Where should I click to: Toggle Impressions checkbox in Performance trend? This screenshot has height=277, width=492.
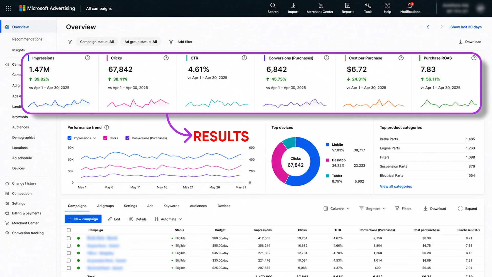[x=69, y=138]
